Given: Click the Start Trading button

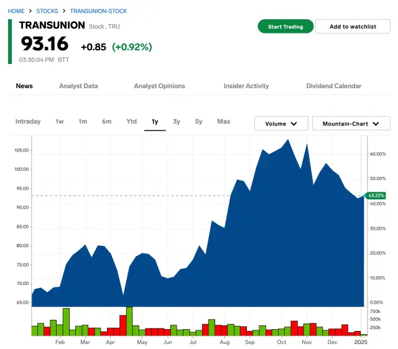Looking at the screenshot, I should (x=285, y=27).
